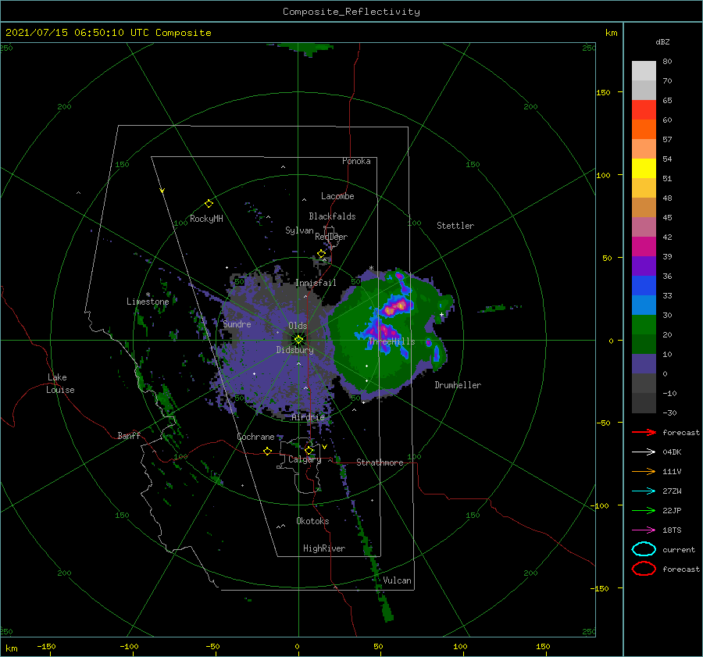Click the 04DK legend label

pyautogui.click(x=672, y=452)
